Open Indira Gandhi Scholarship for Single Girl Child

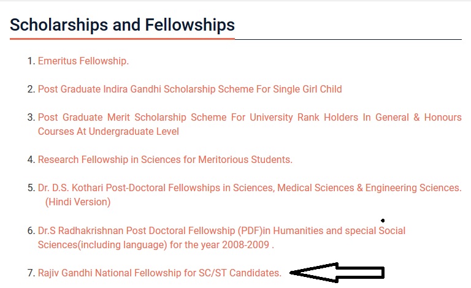click(190, 89)
